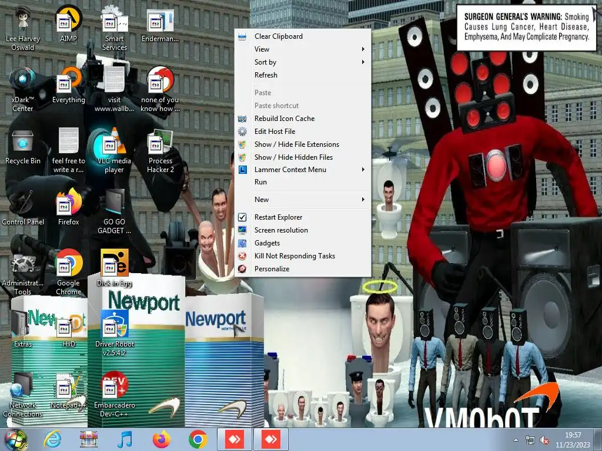
Task: Select the Enderman desktop shortcut
Action: [160, 25]
